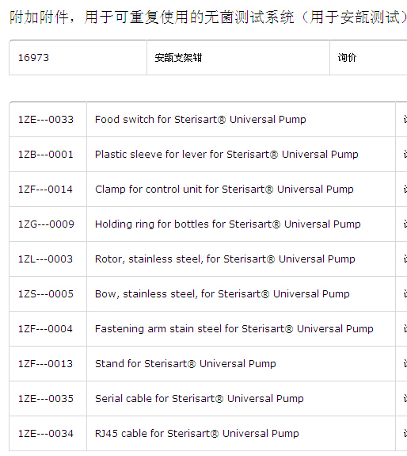Click Rotor, stainless steel description
The image size is (407, 456).
[x=225, y=259]
